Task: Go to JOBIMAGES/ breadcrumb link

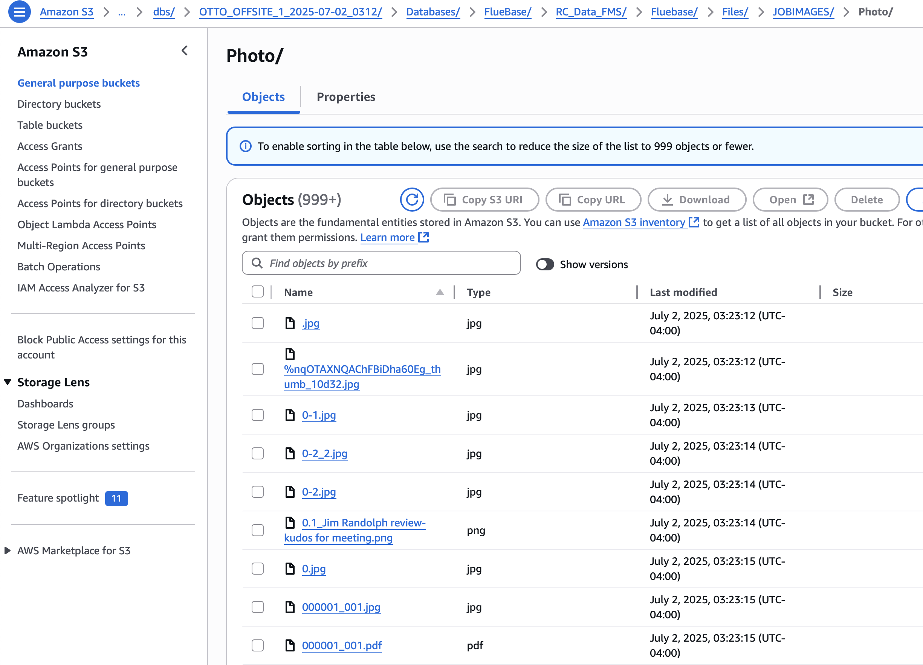Action: (x=803, y=12)
